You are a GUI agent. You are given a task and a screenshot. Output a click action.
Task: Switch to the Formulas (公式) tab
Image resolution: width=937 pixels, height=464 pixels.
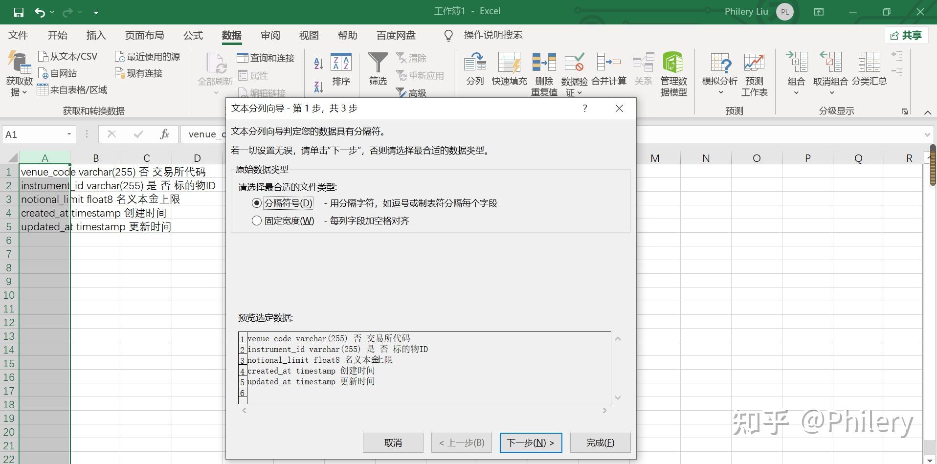tap(193, 35)
